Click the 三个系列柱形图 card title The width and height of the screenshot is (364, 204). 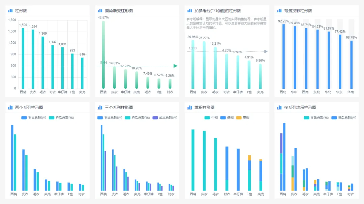click(x=119, y=108)
